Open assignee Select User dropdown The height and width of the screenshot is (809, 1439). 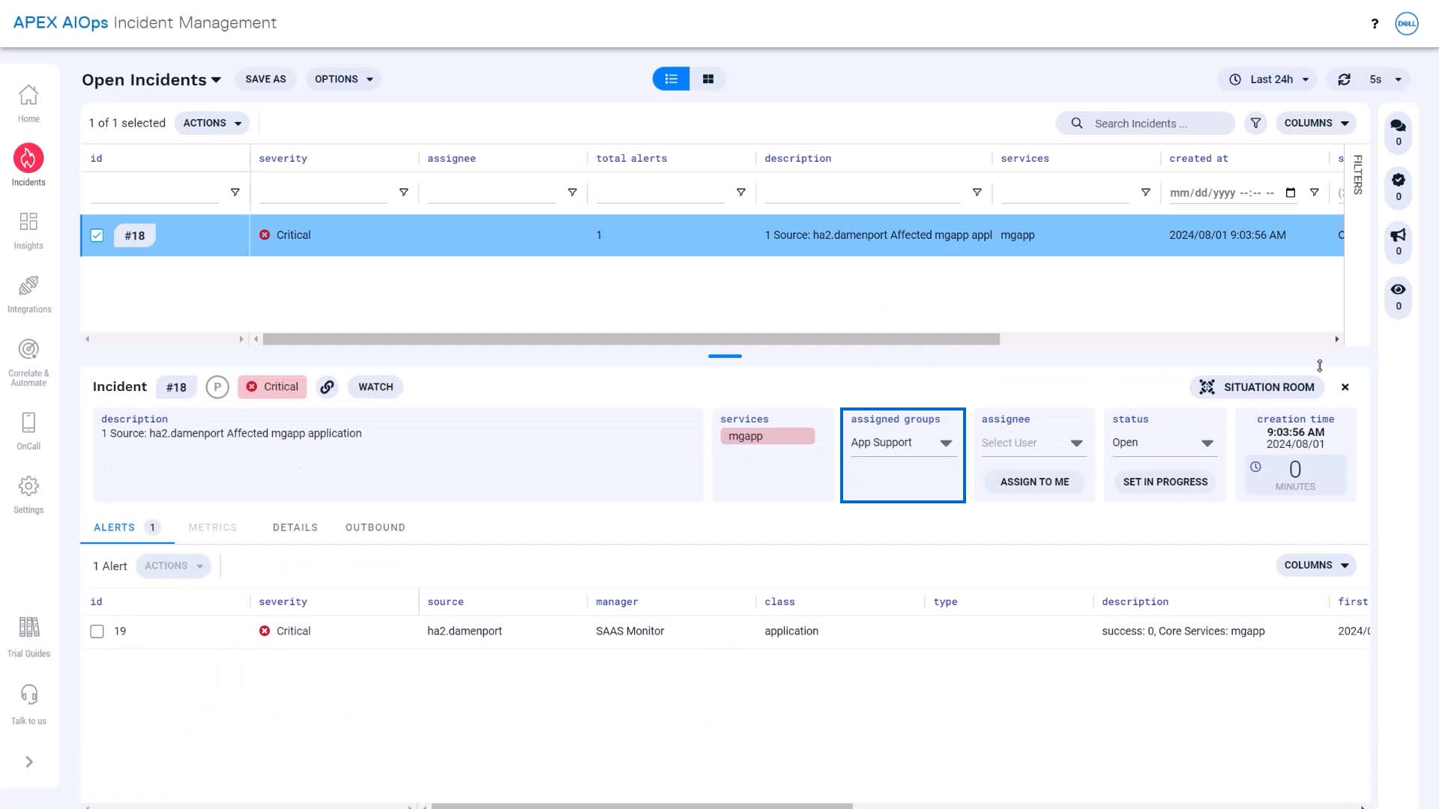[x=1033, y=443]
